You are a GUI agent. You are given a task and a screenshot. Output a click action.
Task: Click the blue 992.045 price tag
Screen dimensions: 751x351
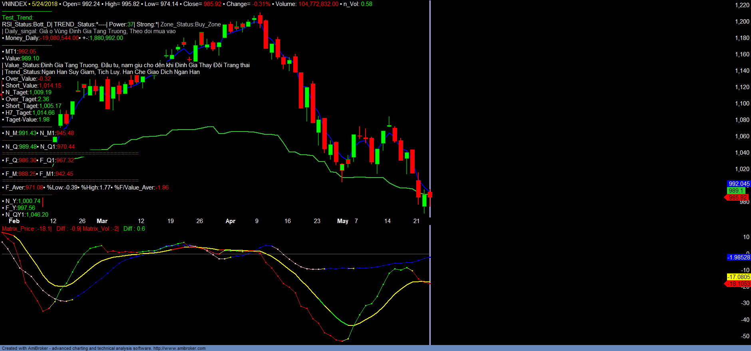[x=739, y=184]
